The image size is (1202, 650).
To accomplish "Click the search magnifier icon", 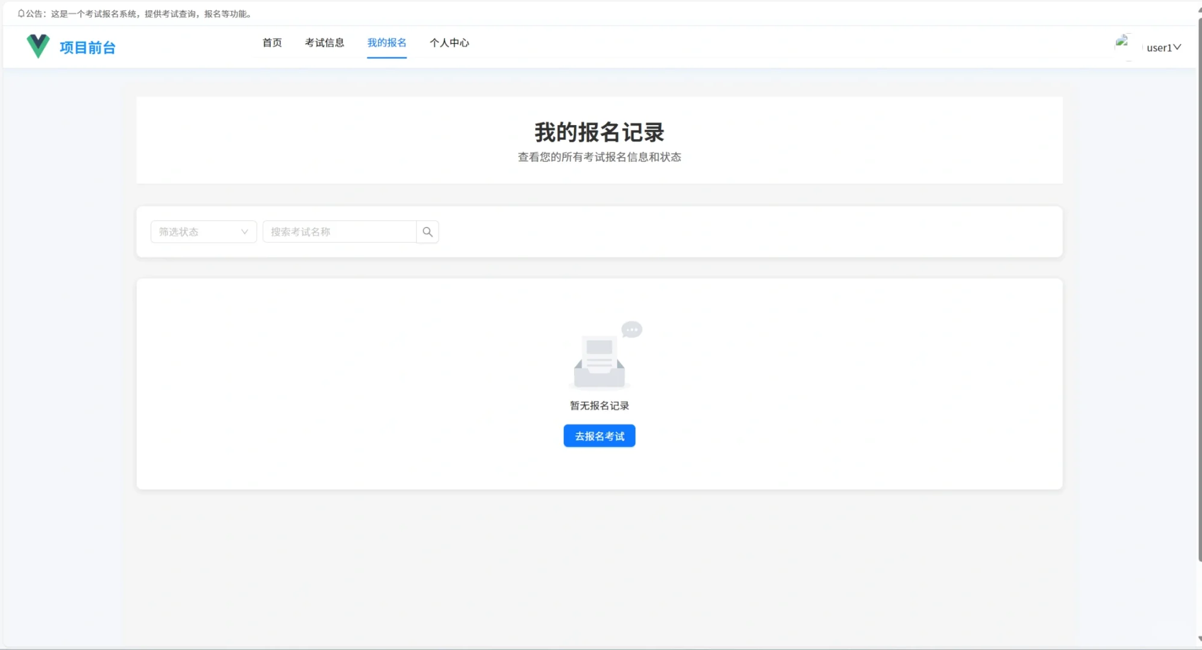I will tap(428, 231).
